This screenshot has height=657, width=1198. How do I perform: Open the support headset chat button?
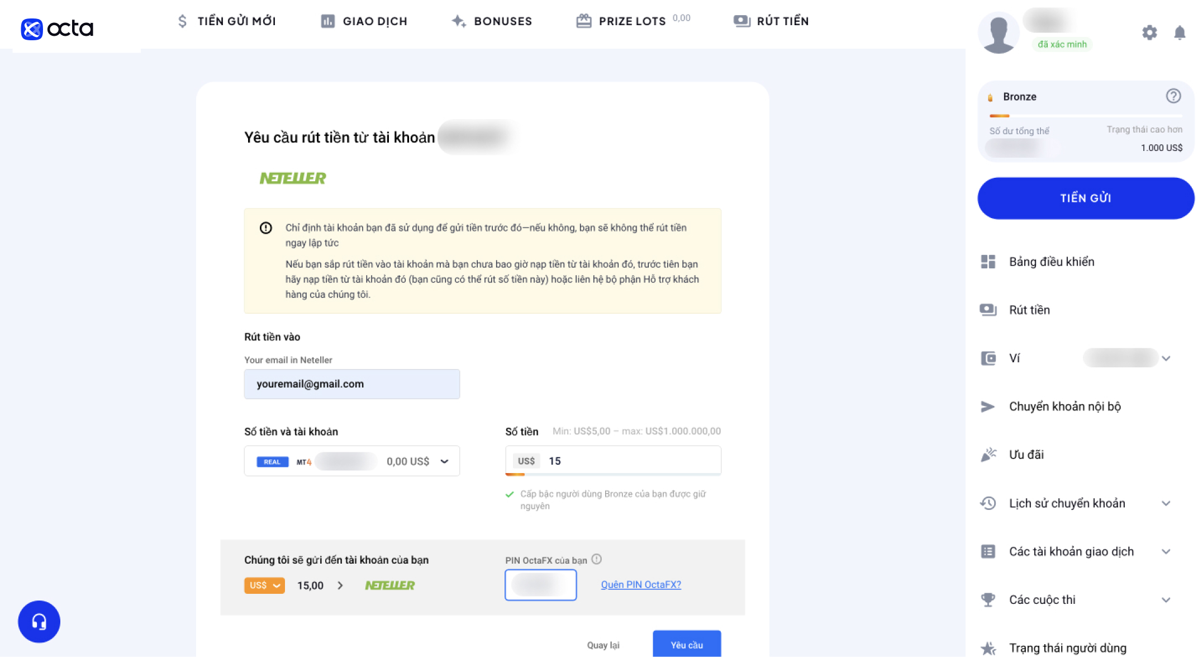[x=39, y=621]
